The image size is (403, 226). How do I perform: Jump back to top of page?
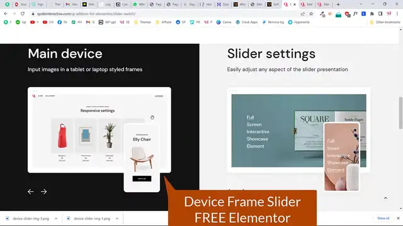[385, 198]
